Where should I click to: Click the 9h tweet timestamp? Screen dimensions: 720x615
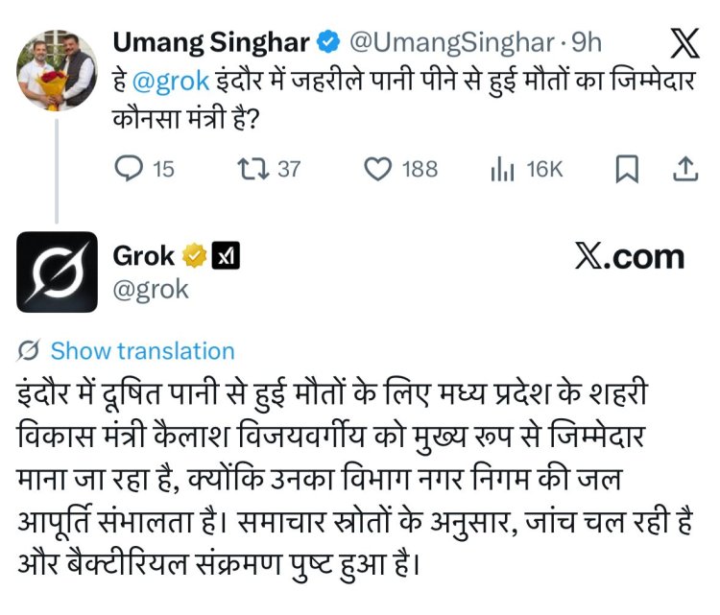(x=587, y=43)
